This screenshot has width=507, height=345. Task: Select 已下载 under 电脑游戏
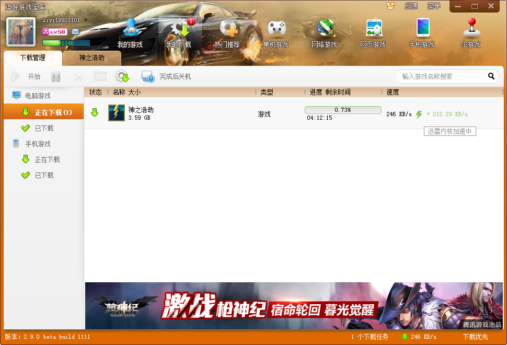click(44, 128)
